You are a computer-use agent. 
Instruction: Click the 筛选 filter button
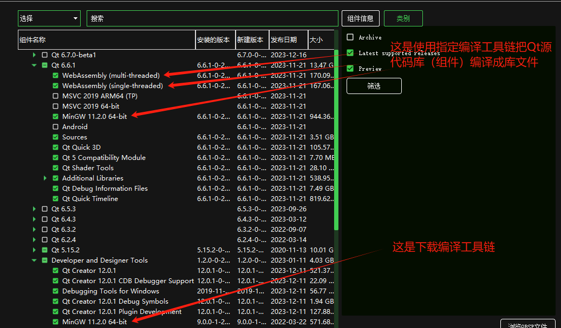click(x=374, y=86)
